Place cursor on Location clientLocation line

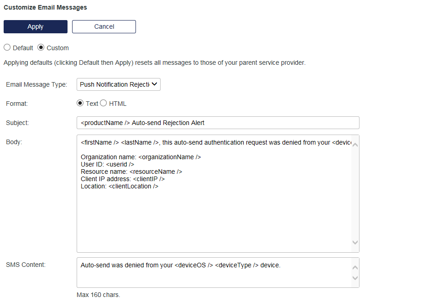(x=120, y=186)
